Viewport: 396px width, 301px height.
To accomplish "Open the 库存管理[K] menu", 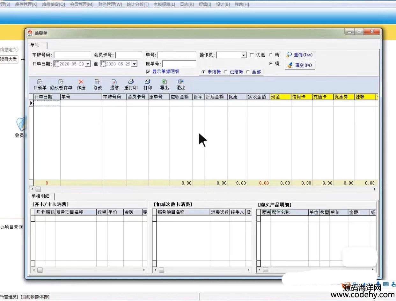I will (x=26, y=4).
